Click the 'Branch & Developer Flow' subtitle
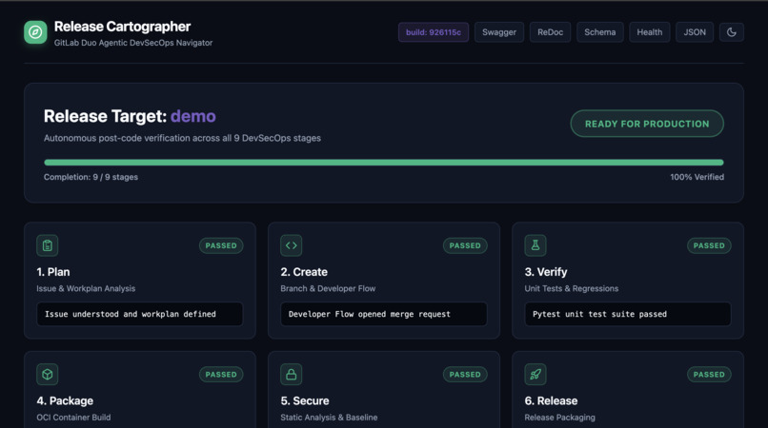The image size is (768, 428). pyautogui.click(x=328, y=288)
